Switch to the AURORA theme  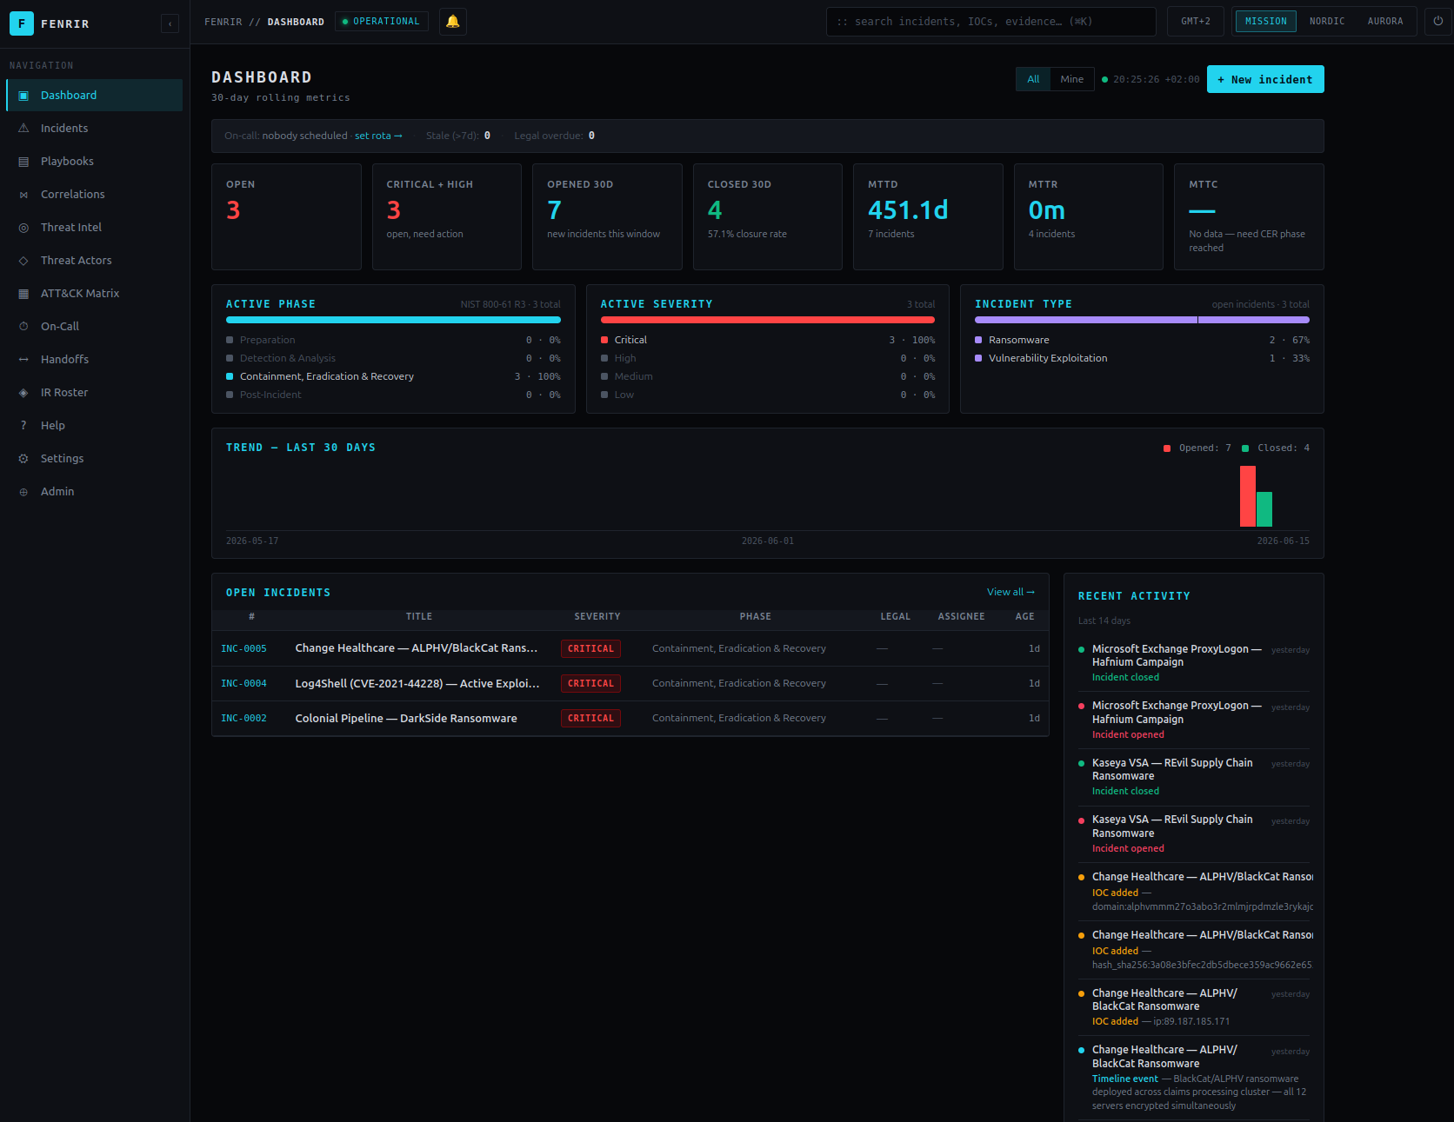click(1384, 22)
